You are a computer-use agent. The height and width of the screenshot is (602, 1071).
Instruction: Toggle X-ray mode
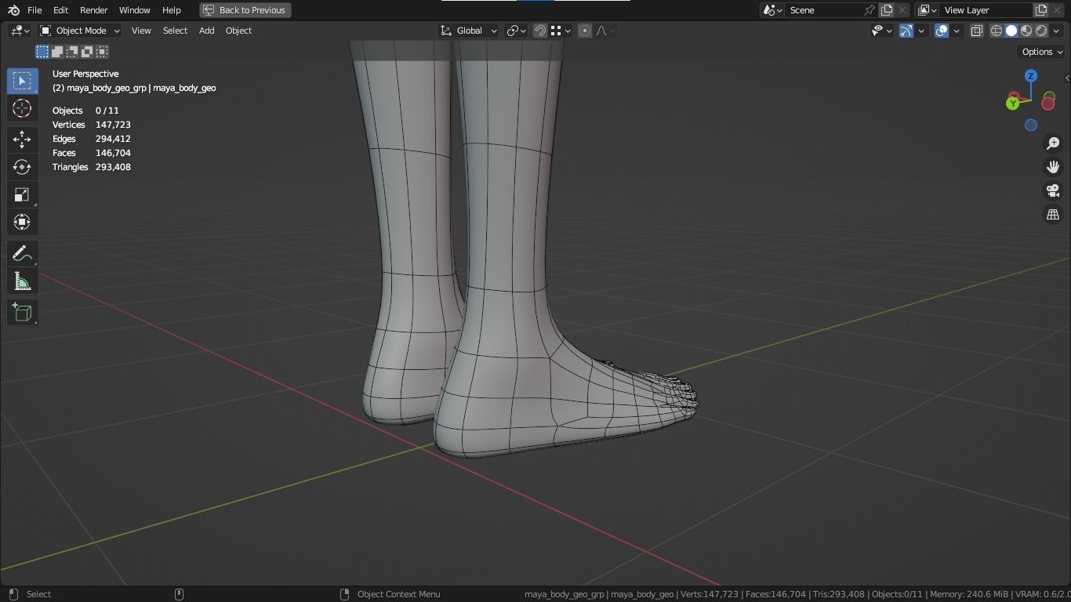coord(977,31)
